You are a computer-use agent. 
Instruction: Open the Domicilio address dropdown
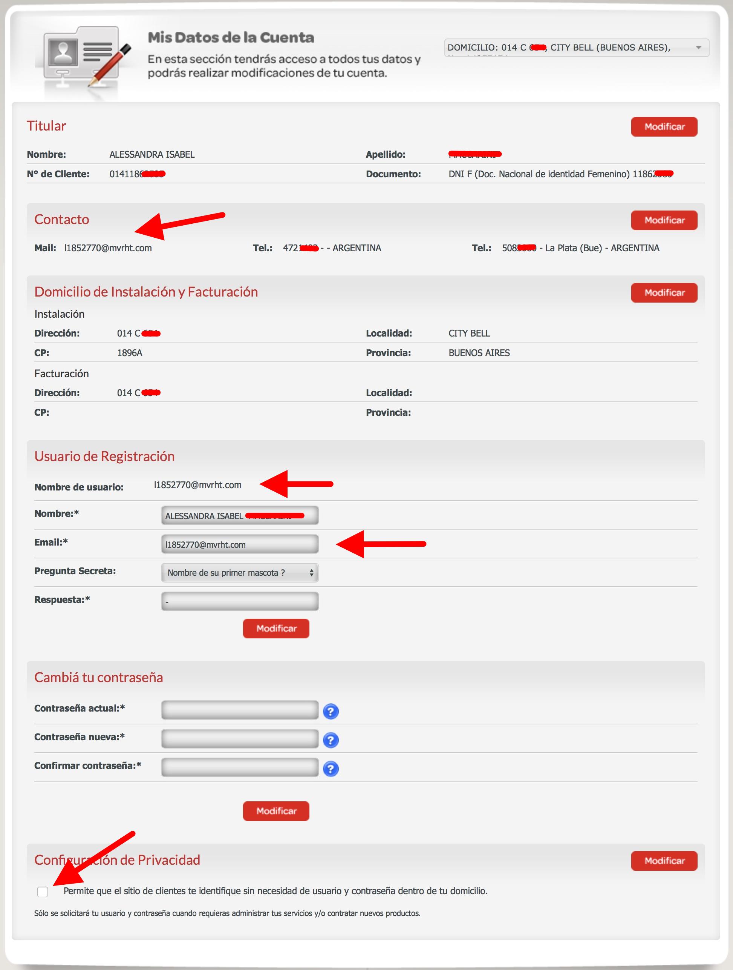[x=576, y=48]
